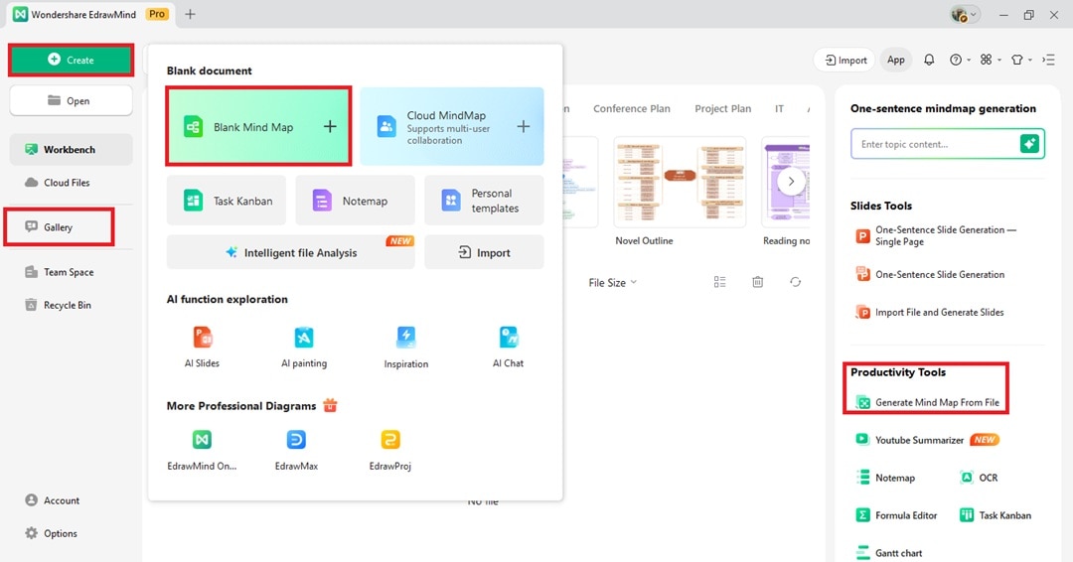Open the Gallery section

pos(59,227)
